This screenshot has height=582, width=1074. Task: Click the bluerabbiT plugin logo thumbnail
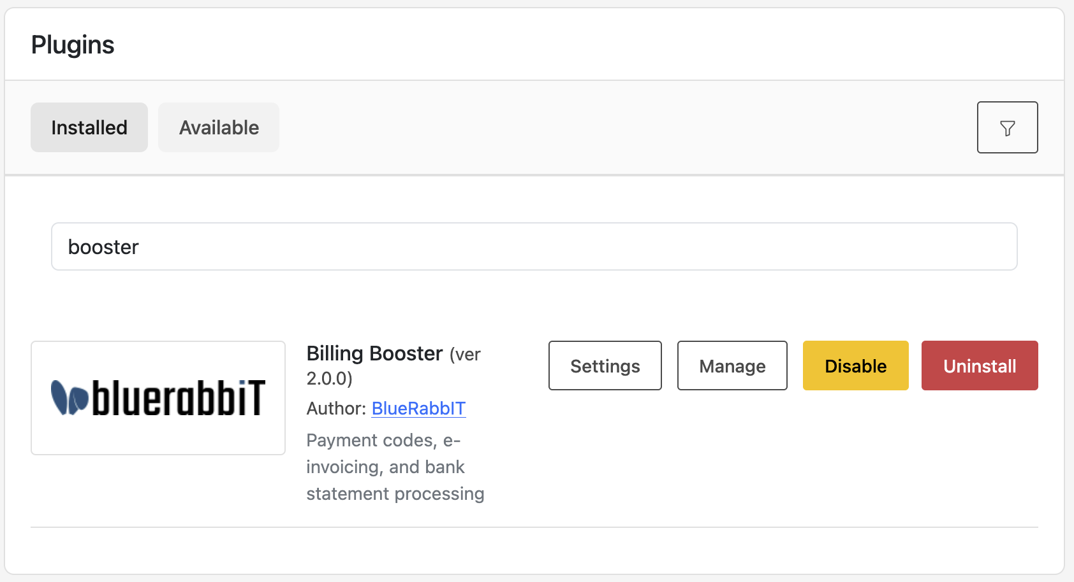[x=158, y=398]
